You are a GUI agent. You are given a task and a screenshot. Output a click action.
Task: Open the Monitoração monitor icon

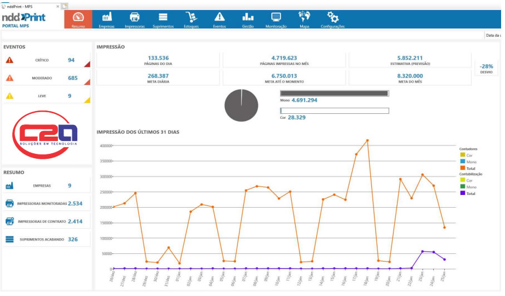tap(276, 17)
